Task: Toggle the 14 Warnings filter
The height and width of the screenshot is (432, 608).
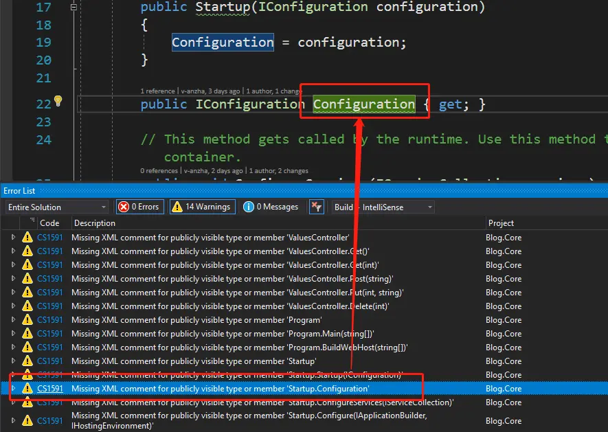Action: click(x=203, y=207)
